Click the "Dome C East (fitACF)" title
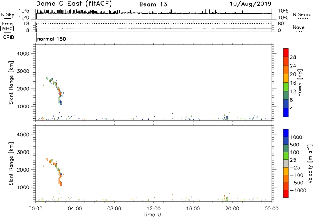Image resolution: width=314 pixels, height=217 pixels. coord(74,4)
